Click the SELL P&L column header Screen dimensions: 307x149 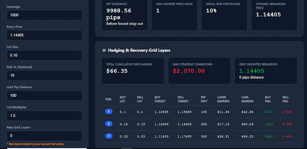[286, 99]
